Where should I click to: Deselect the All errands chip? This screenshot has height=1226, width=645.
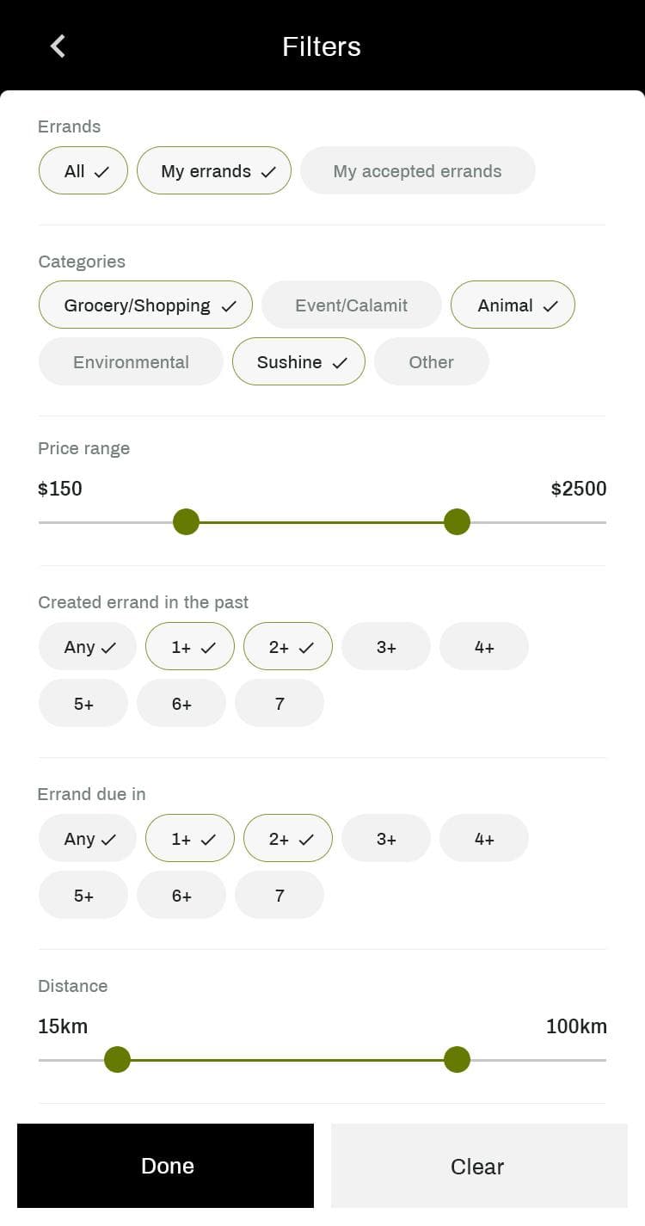pyautogui.click(x=83, y=171)
